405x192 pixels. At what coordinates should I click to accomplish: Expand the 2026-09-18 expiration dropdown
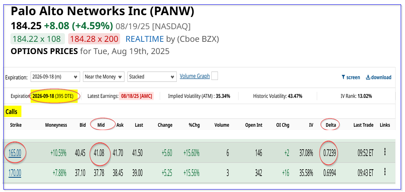[x=55, y=77]
